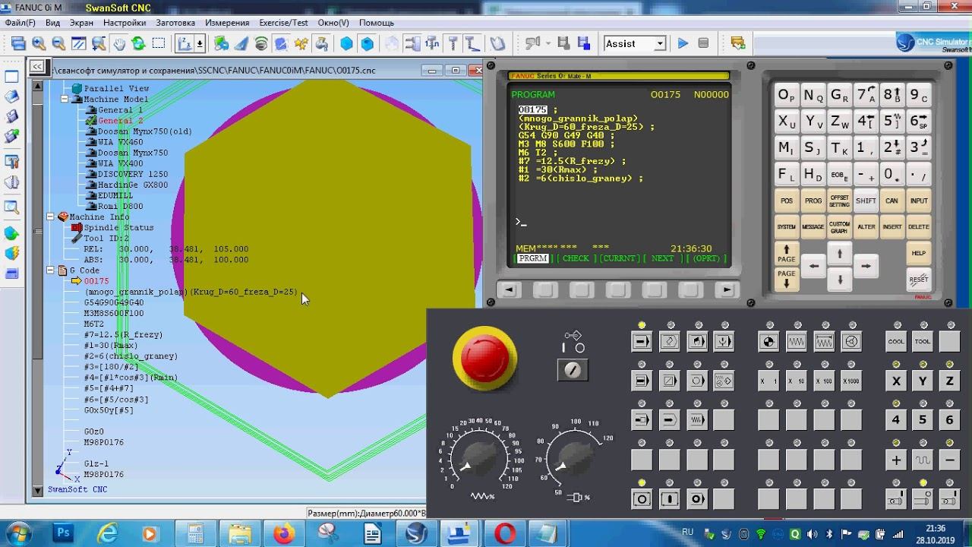Image resolution: width=972 pixels, height=547 pixels.
Task: Select the Z axis key
Action: (x=949, y=381)
